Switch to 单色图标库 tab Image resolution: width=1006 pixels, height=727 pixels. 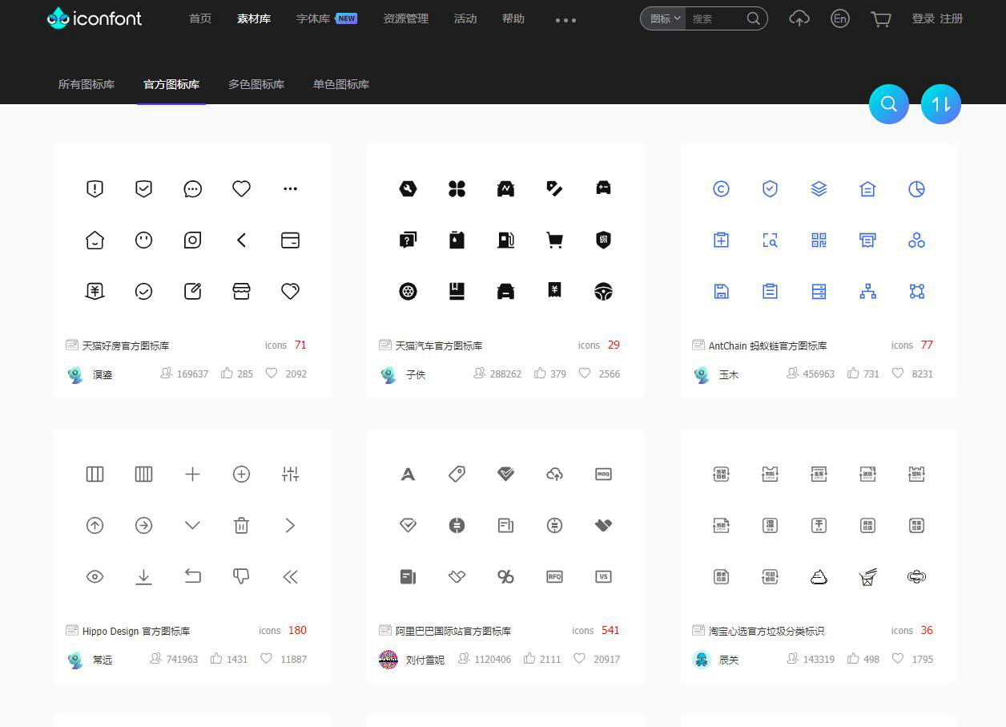[341, 84]
